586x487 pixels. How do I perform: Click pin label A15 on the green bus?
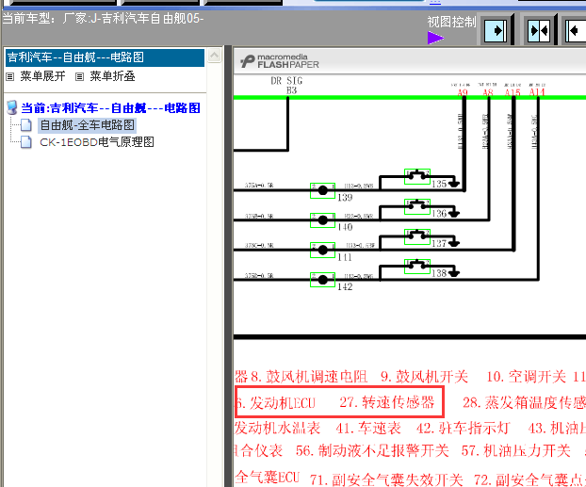(513, 92)
